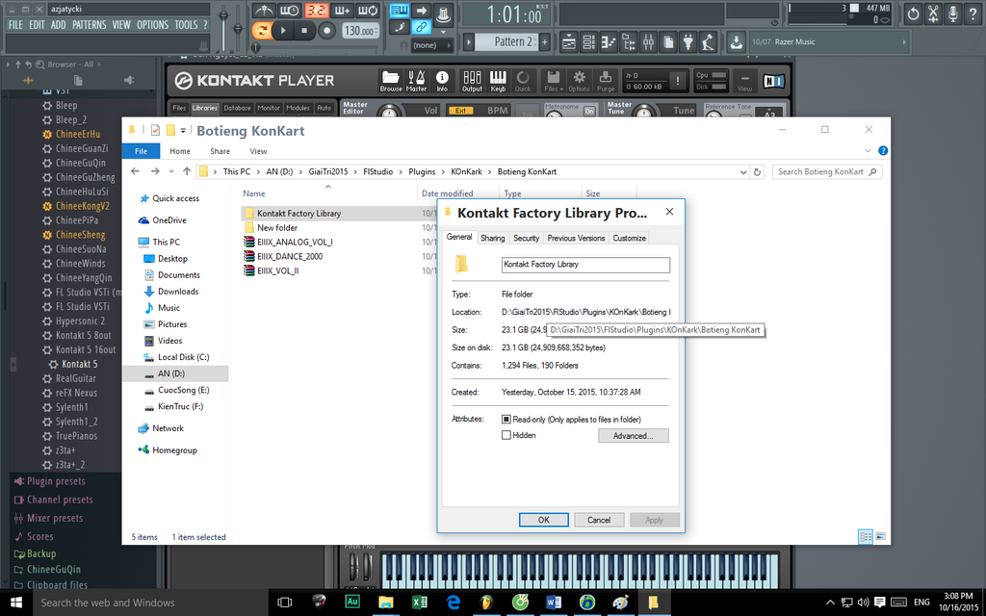
Task: Open FL Studio playlist view icon
Action: pos(568,42)
